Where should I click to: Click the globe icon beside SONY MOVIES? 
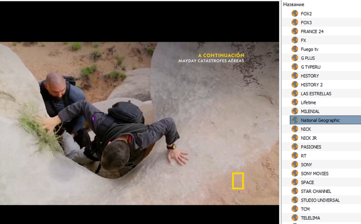[294, 173]
